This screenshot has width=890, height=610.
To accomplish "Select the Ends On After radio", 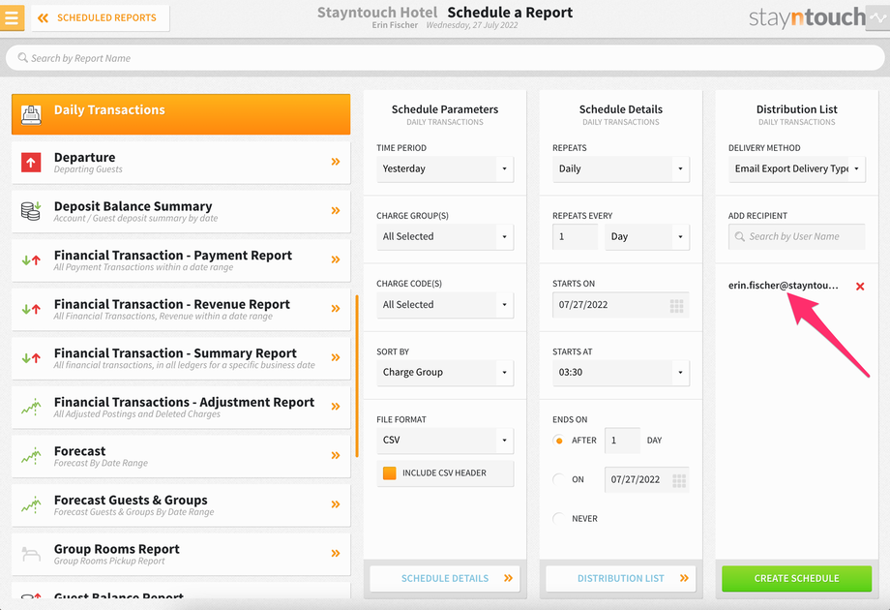I will click(559, 441).
